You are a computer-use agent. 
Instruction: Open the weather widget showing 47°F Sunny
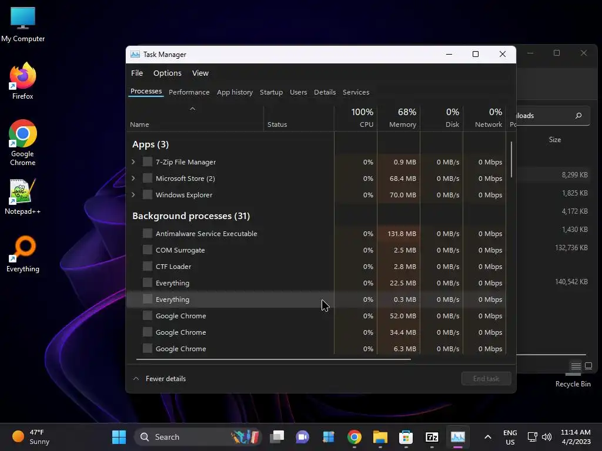coord(31,437)
